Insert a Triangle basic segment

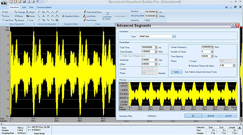pos(19,12)
